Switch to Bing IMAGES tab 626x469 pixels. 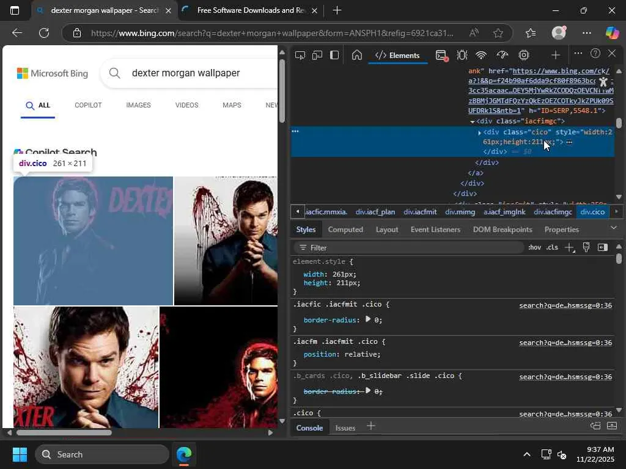click(139, 105)
